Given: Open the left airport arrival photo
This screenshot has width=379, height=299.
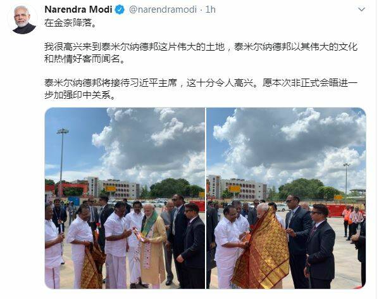Looking at the screenshot, I should tap(125, 198).
